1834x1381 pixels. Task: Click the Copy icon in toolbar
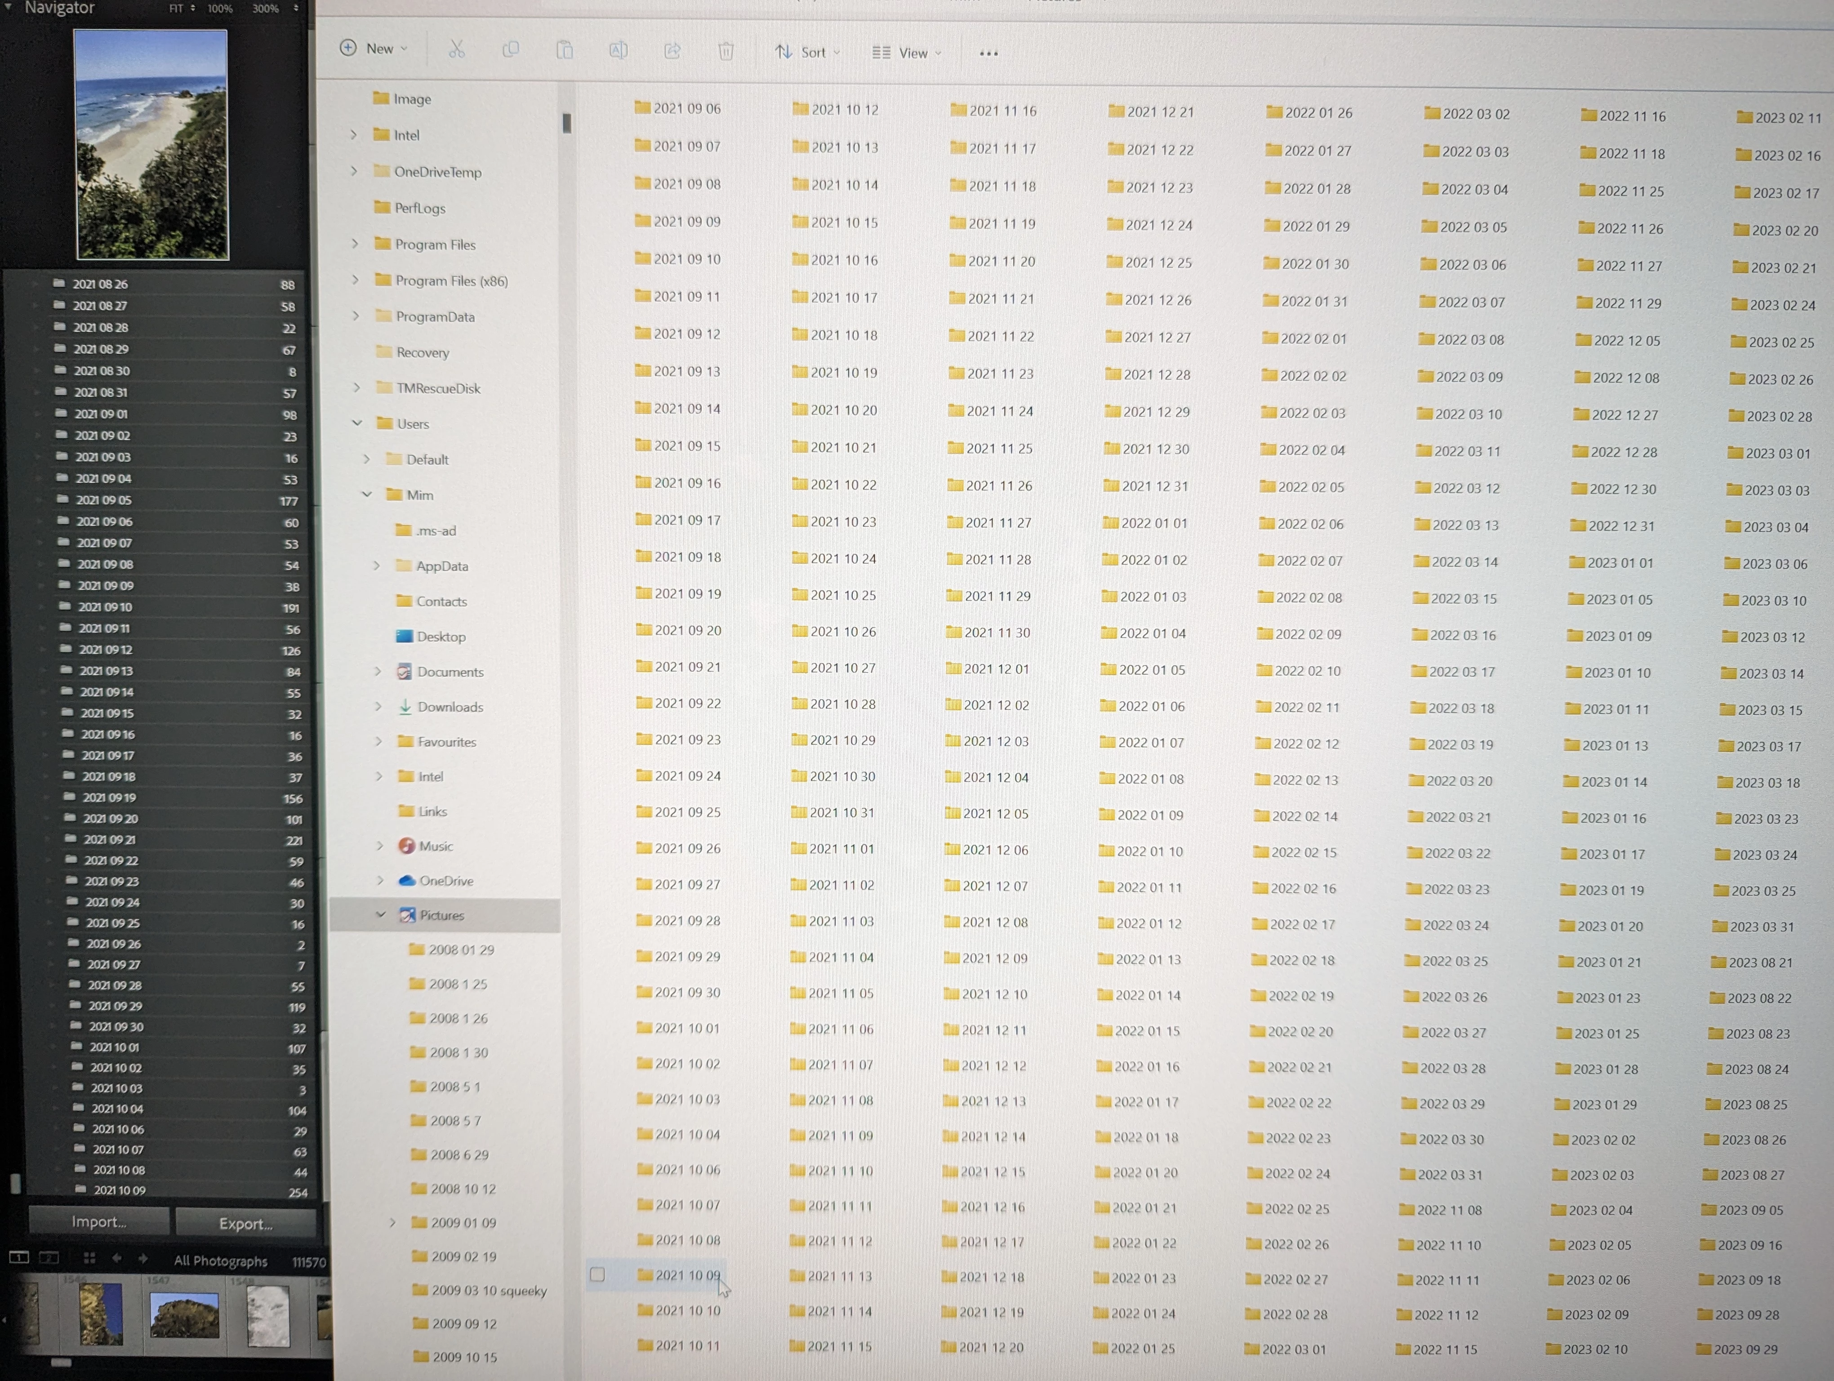click(x=511, y=50)
